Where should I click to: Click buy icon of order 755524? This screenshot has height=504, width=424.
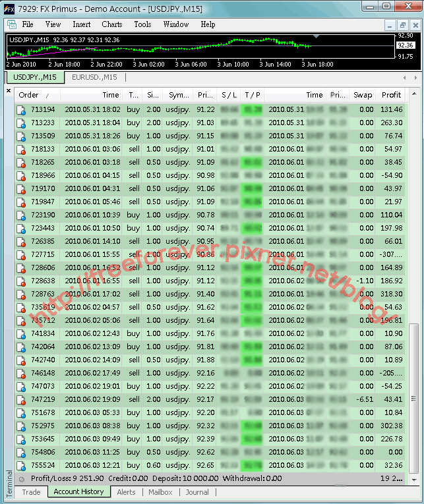(21, 466)
